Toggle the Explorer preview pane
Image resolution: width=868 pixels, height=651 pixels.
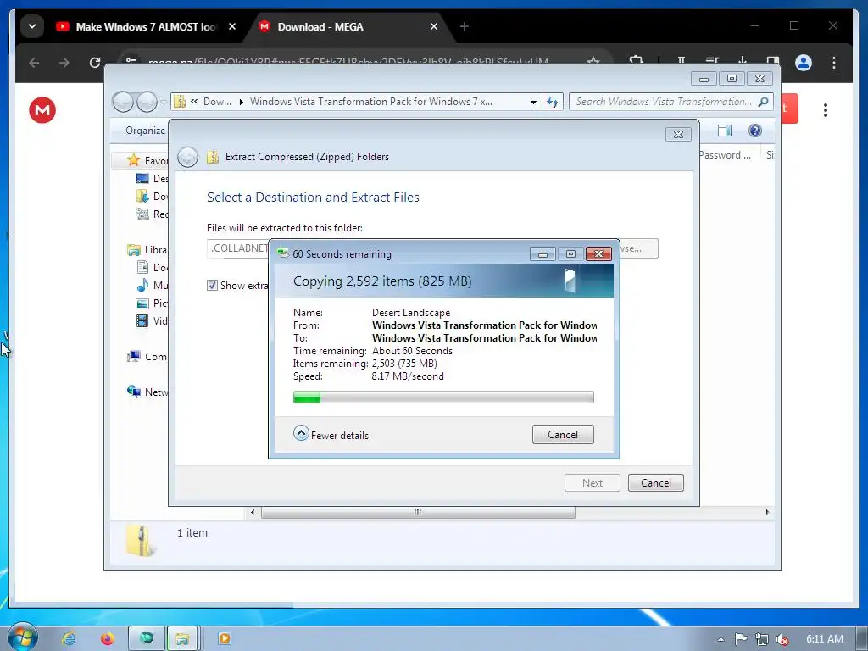coord(724,131)
